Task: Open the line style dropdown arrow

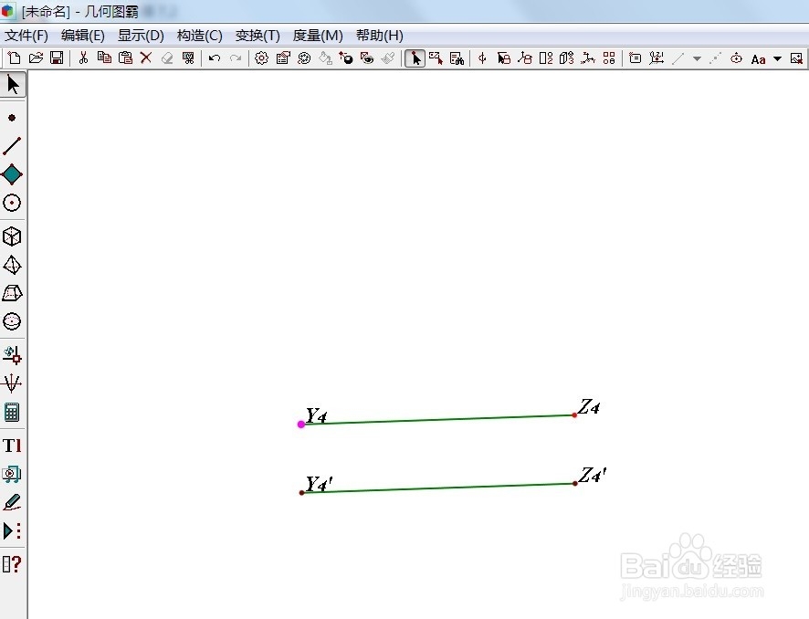Action: [x=697, y=58]
